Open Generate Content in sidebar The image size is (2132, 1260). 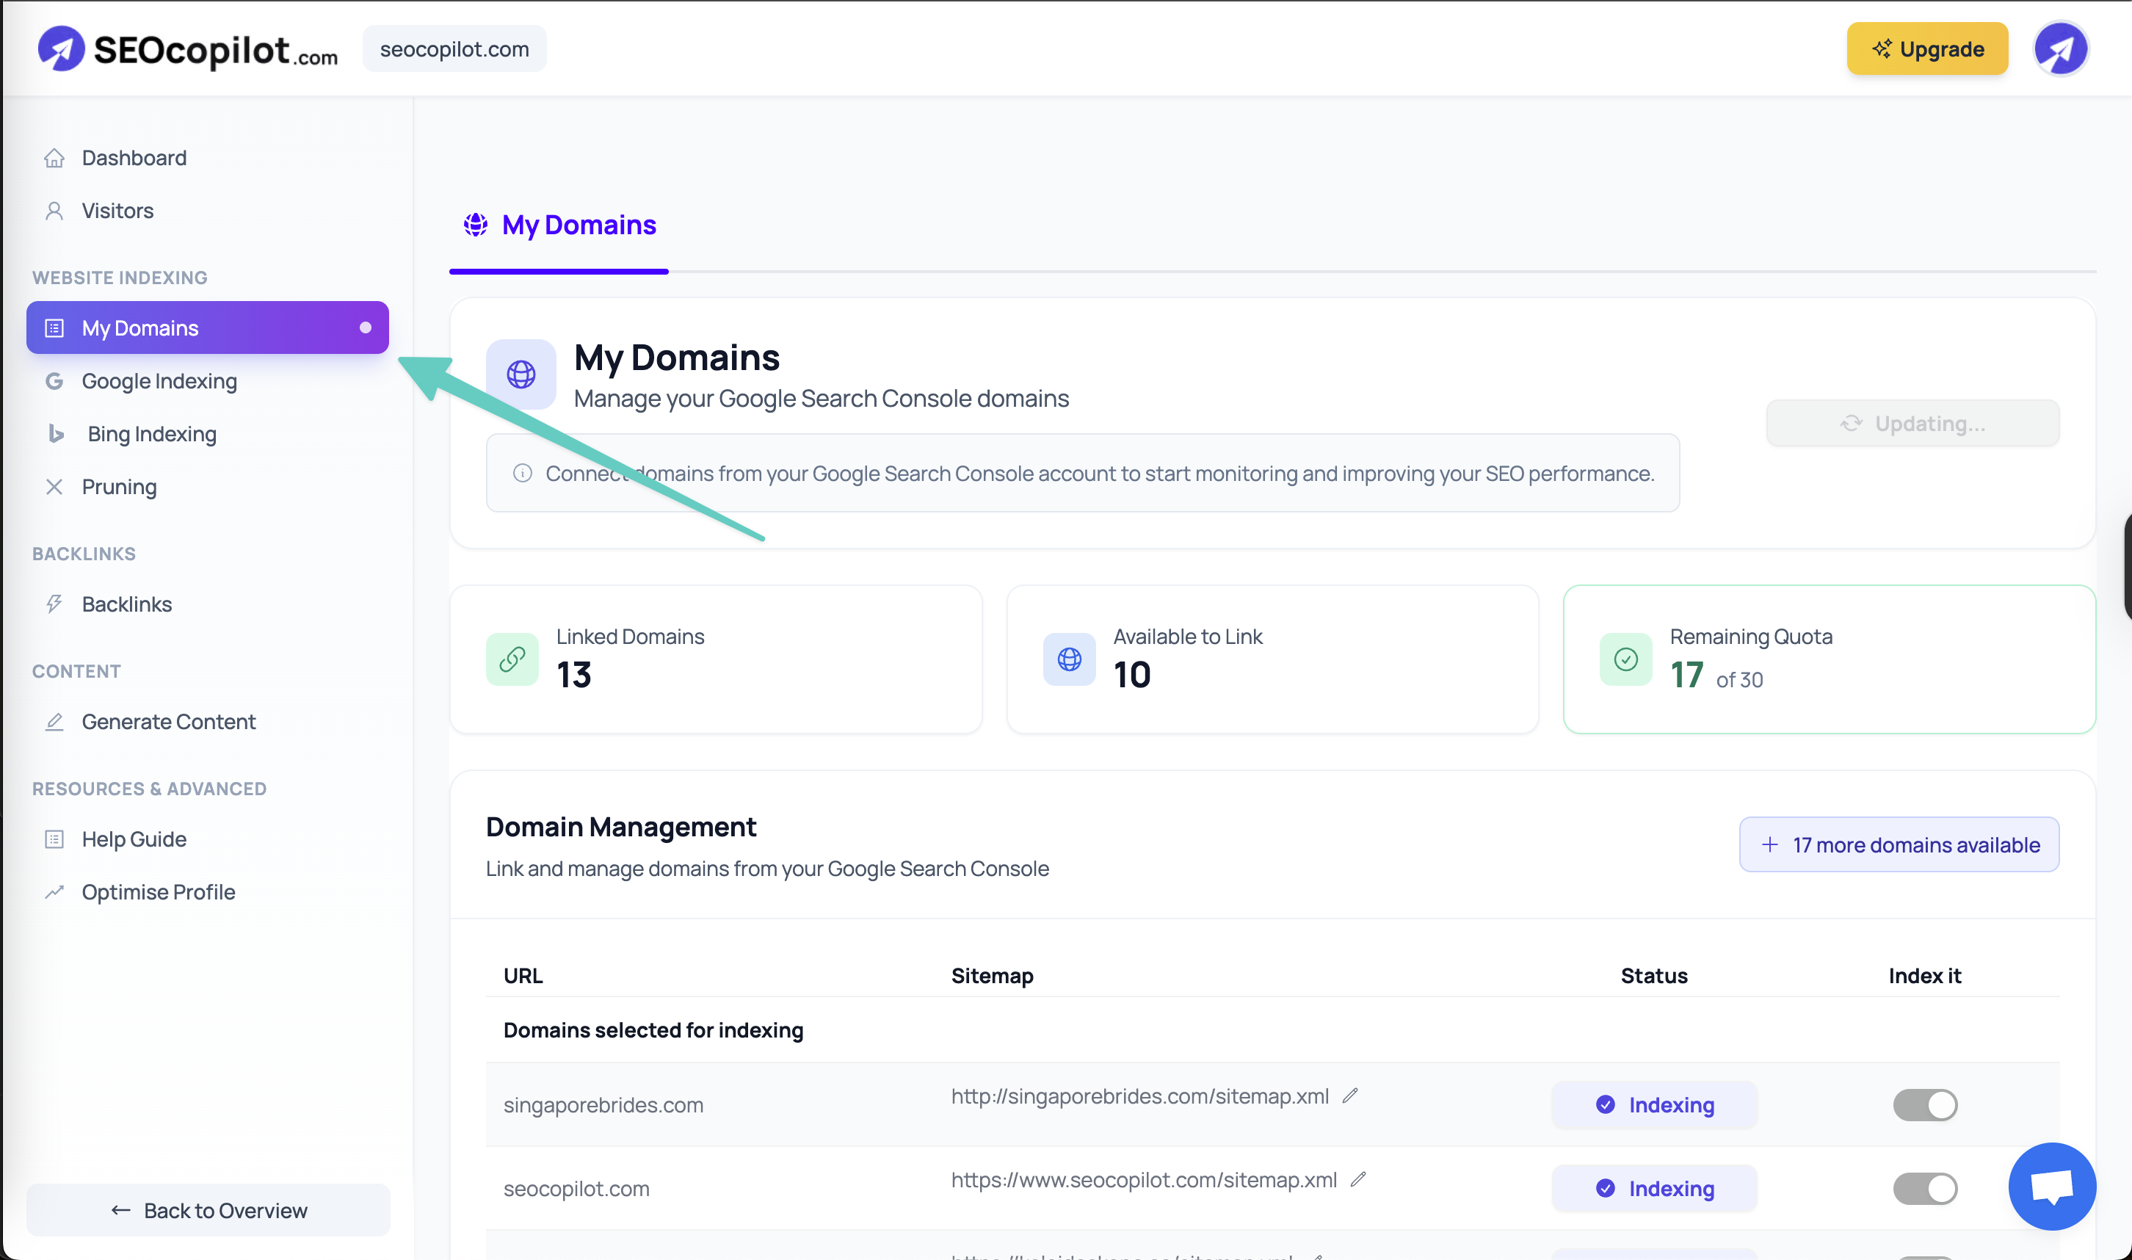coord(168,722)
